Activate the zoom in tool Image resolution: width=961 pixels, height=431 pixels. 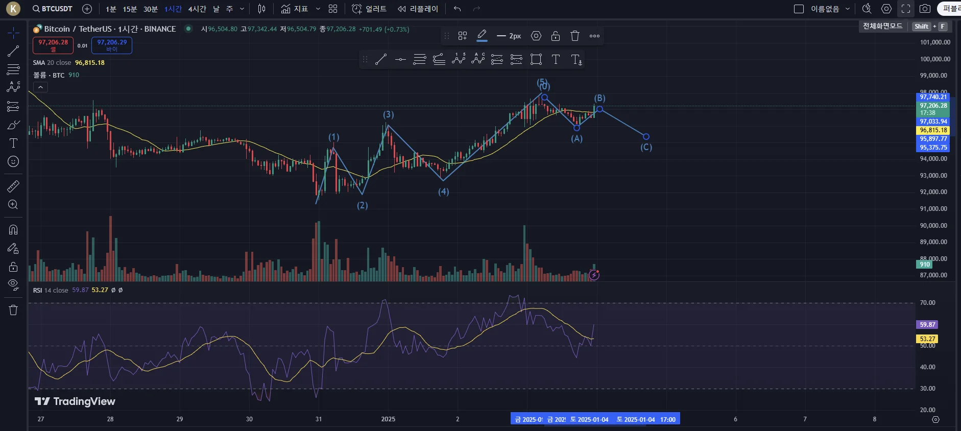[13, 205]
